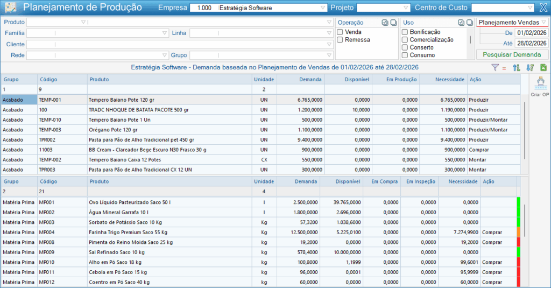Click the De date field
The image size is (551, 288).
(531, 33)
